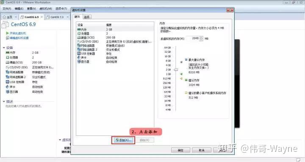
Task: Click 硬盘(SCSI) disk icon in main window device list
Action: (x=8, y=62)
